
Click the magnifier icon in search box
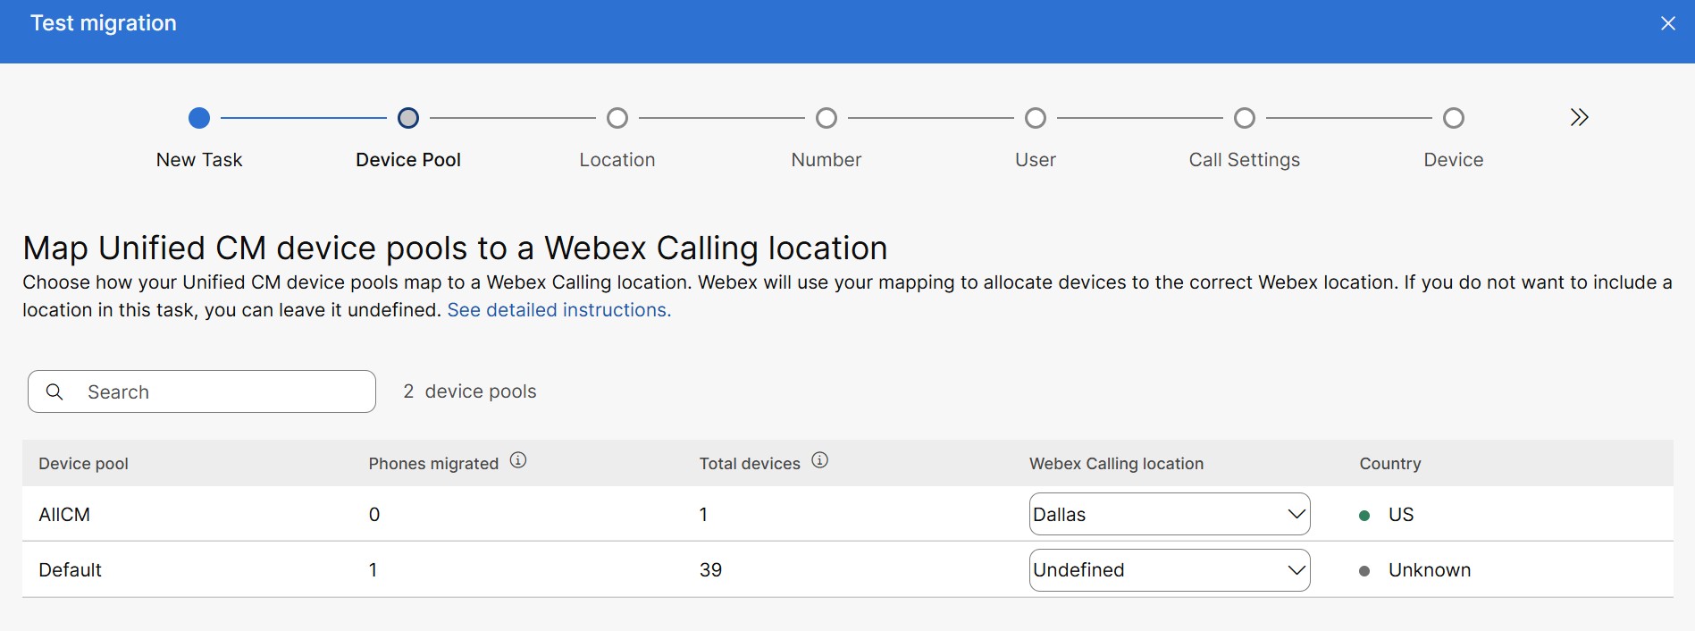(x=55, y=391)
